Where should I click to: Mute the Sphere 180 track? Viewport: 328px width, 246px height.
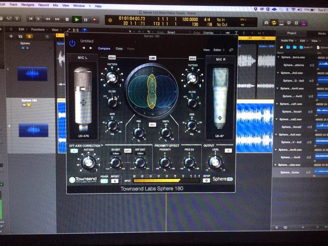[24, 105]
